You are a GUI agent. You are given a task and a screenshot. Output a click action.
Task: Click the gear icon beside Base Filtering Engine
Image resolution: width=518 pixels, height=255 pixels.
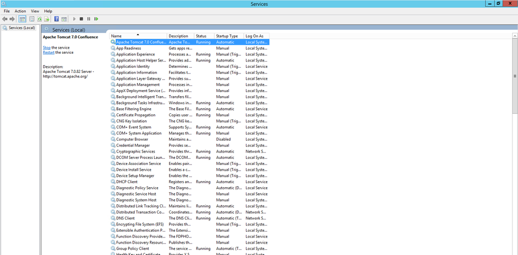coord(113,109)
